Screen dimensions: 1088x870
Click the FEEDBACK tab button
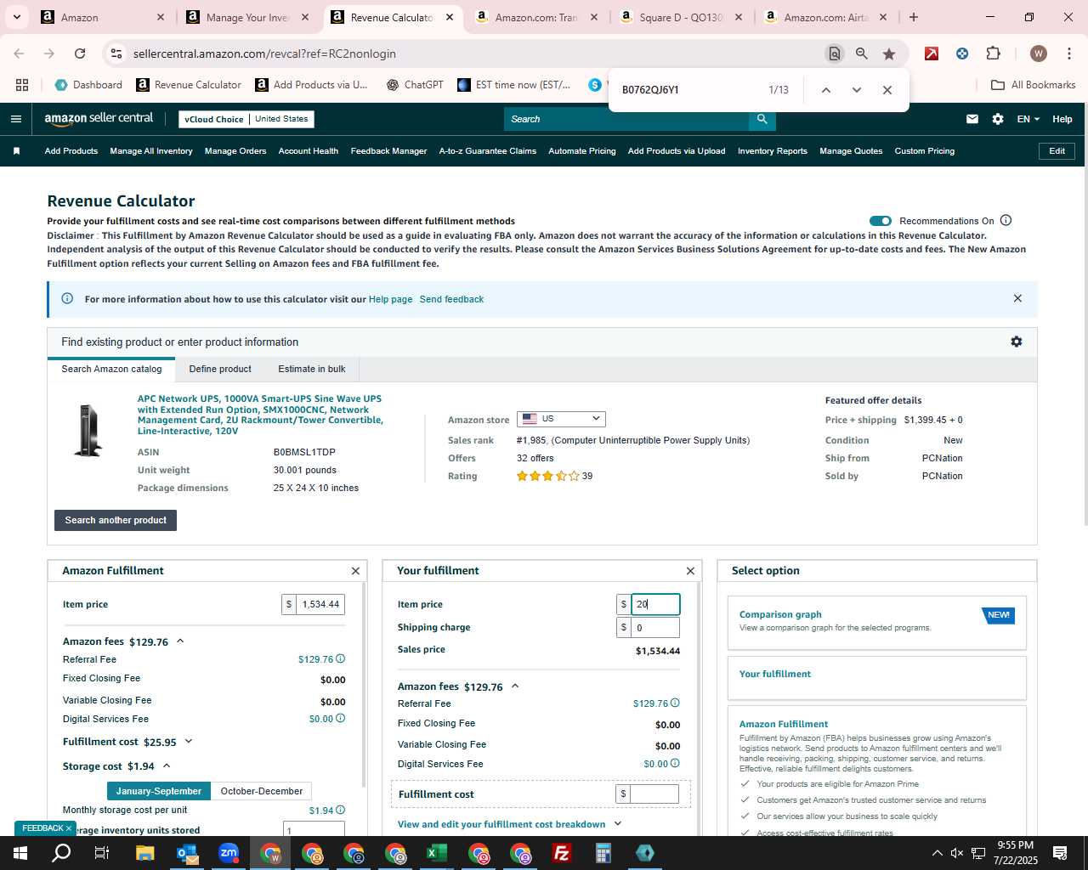45,828
